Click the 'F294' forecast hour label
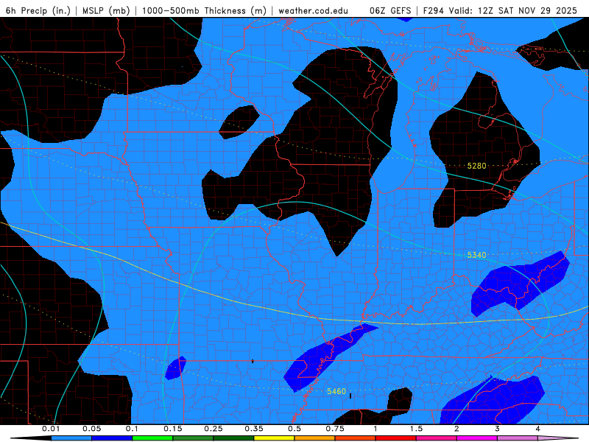The width and height of the screenshot is (589, 442). click(434, 10)
